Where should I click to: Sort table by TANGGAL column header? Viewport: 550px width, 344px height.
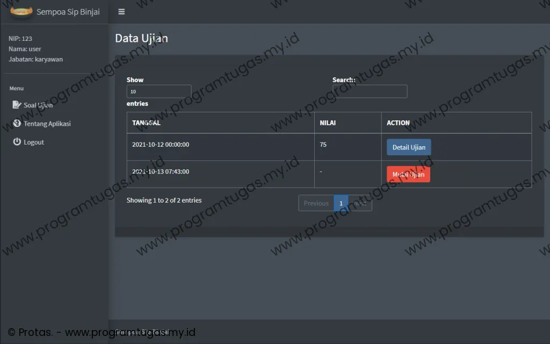220,123
